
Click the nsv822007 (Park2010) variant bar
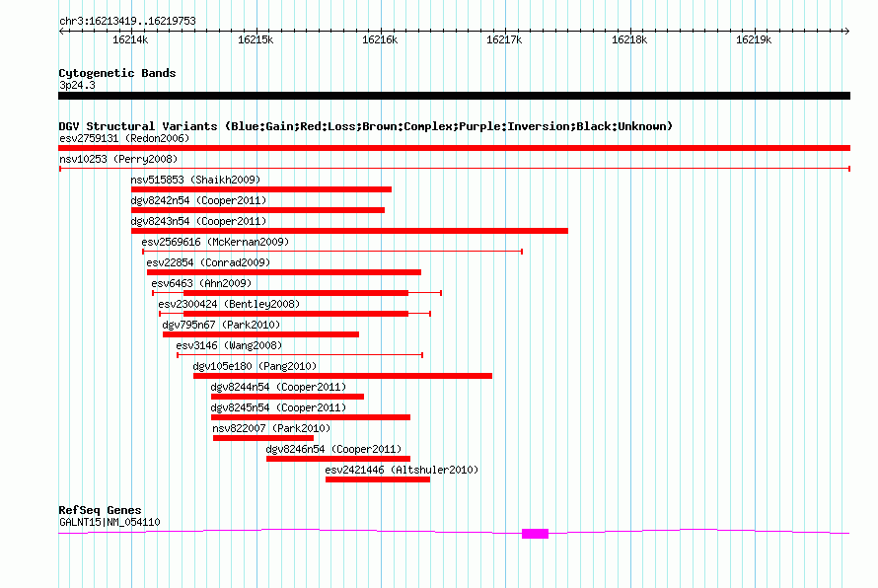click(263, 438)
